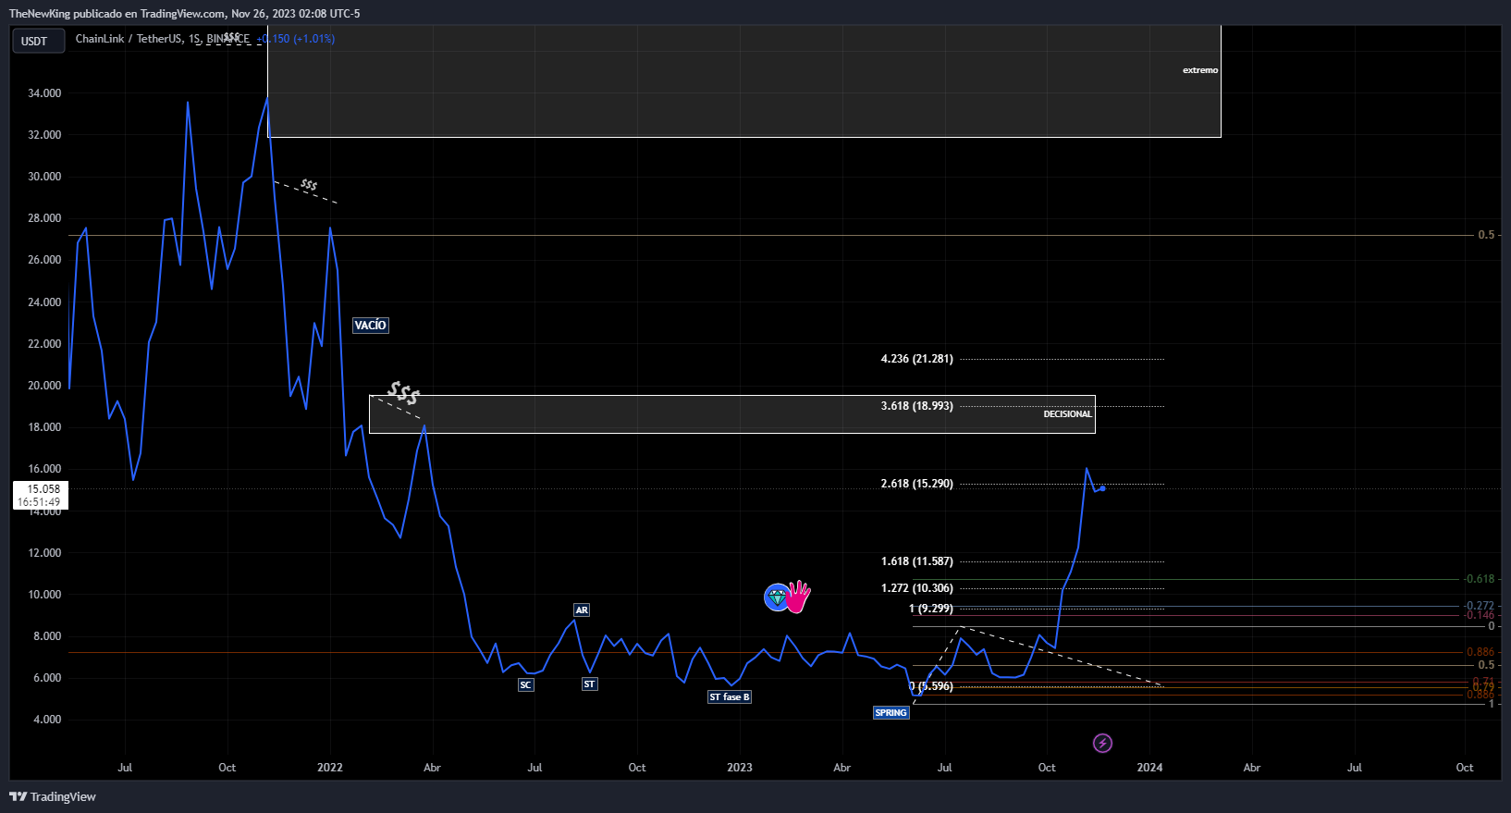Click '2022' on the time axis
This screenshot has width=1511, height=813.
330,768
